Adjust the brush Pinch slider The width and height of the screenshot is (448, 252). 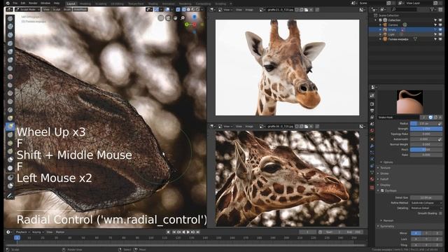[426, 149]
